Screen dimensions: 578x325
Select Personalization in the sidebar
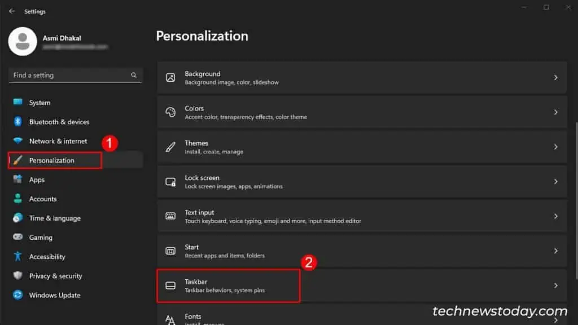pyautogui.click(x=75, y=160)
